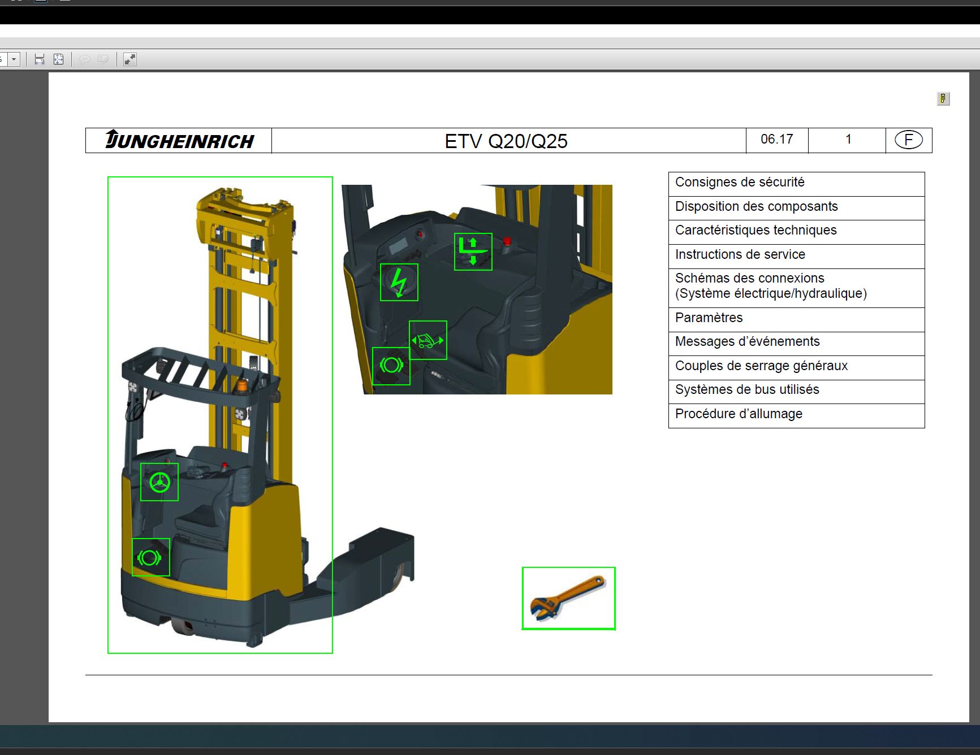Open the zoom level dropdown arrow
Screen dimensions: 980x755
tap(14, 59)
